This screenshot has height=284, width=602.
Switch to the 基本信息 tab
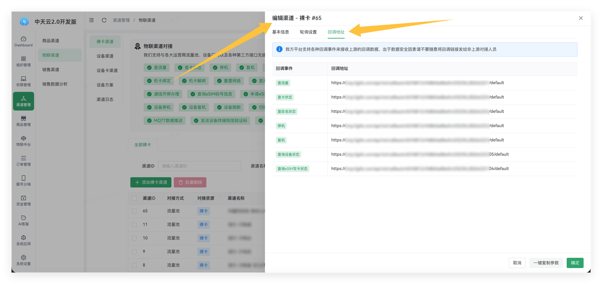280,32
